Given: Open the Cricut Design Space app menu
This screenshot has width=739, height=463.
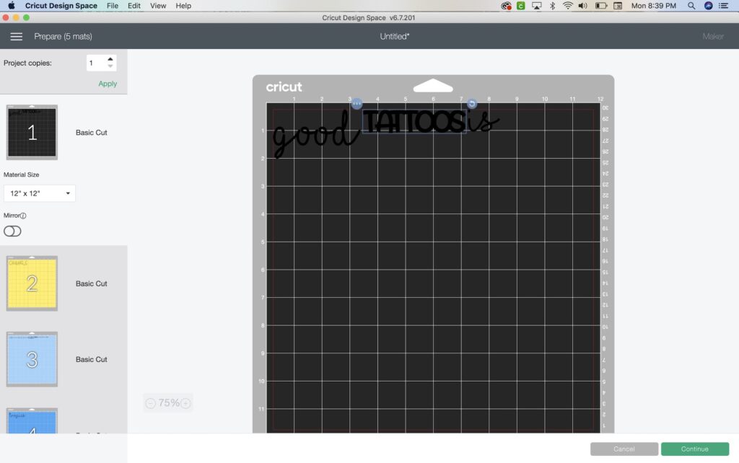Looking at the screenshot, I should pyautogui.click(x=61, y=6).
